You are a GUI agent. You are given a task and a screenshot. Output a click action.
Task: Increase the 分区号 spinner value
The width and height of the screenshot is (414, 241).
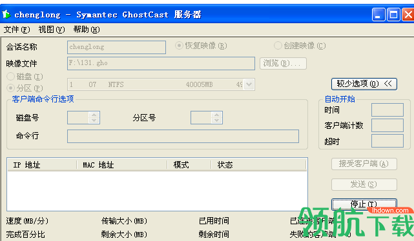pos(217,115)
